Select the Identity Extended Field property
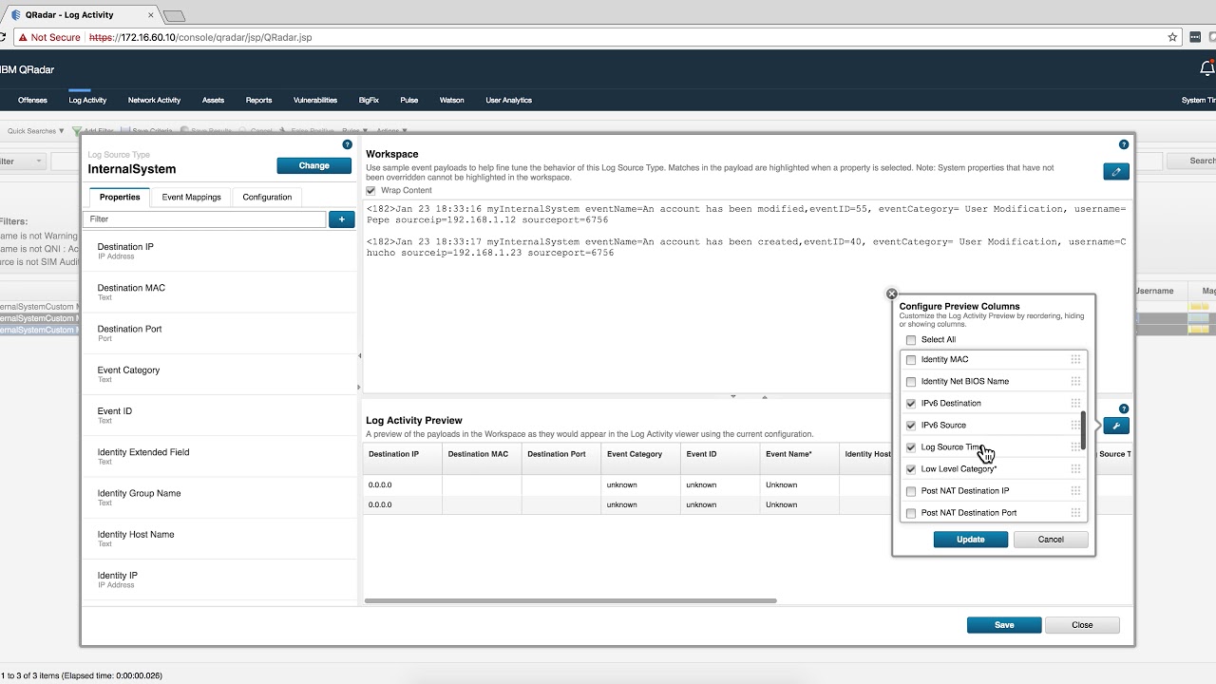 click(x=218, y=456)
